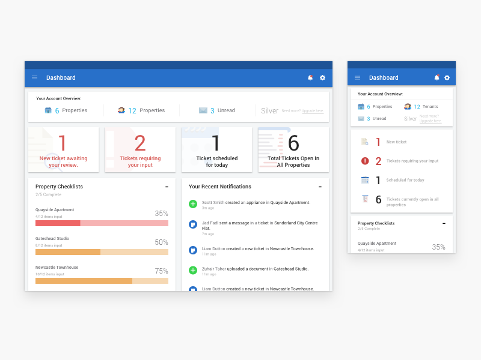This screenshot has height=360, width=481.
Task: Open the hamburger navigation menu on the desktop dashboard
Action: point(34,77)
